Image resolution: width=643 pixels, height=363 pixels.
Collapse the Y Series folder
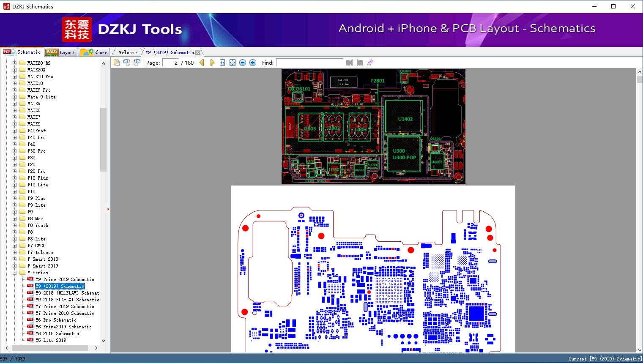pos(14,273)
